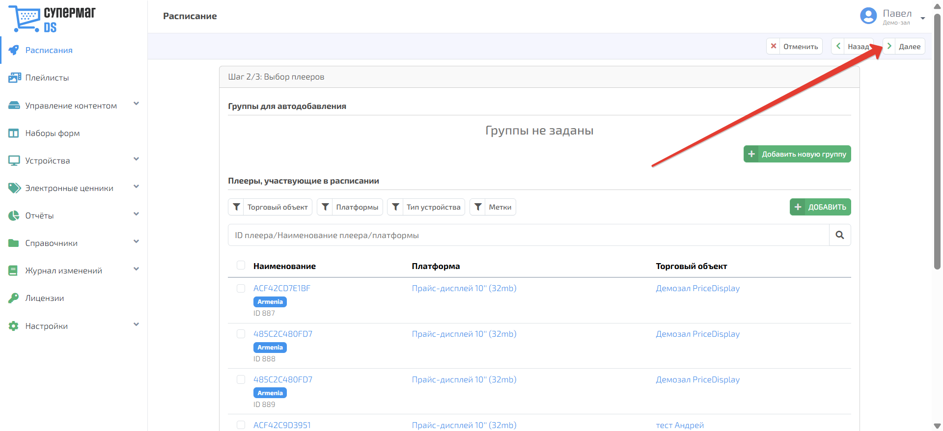Toggle the select-all checkbox near Наименование
The image size is (943, 431).
tap(241, 265)
